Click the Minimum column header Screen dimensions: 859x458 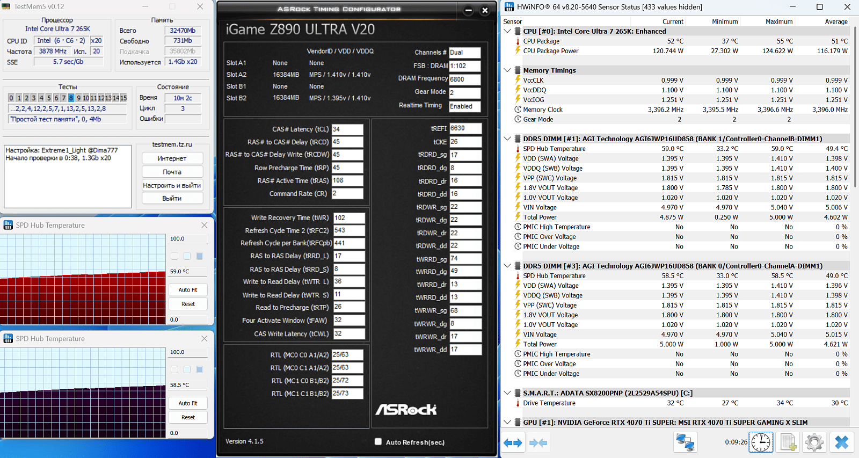[725, 21]
